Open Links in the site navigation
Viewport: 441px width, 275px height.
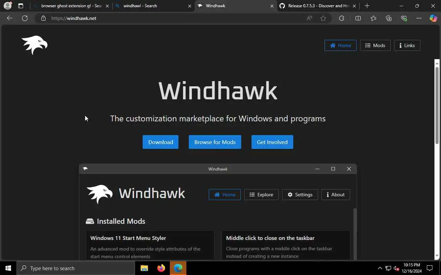click(407, 45)
